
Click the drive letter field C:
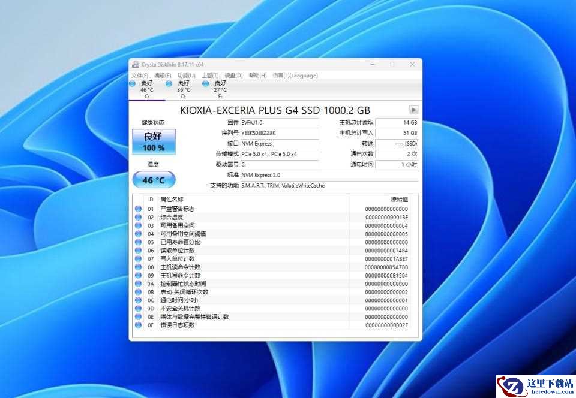[x=280, y=165]
